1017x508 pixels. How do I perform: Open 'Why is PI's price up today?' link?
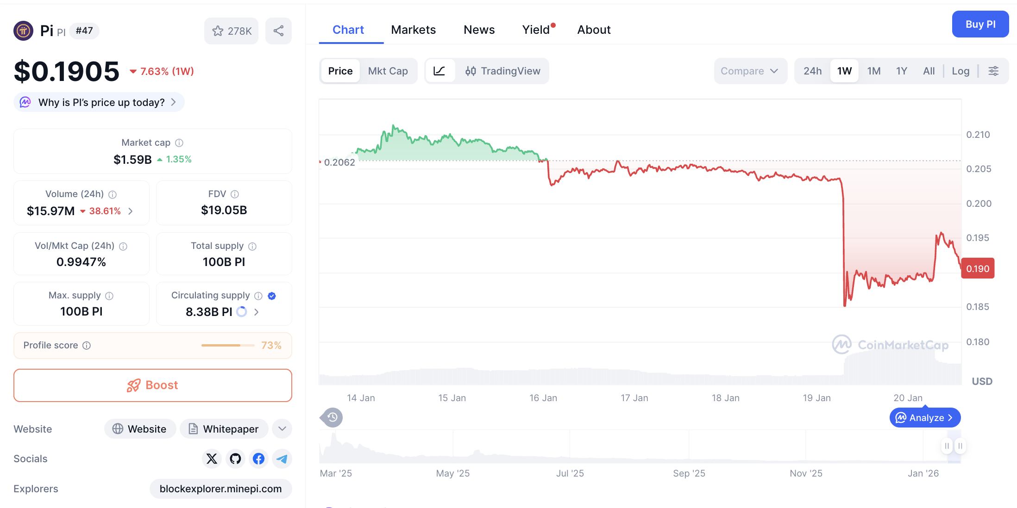[x=99, y=102]
